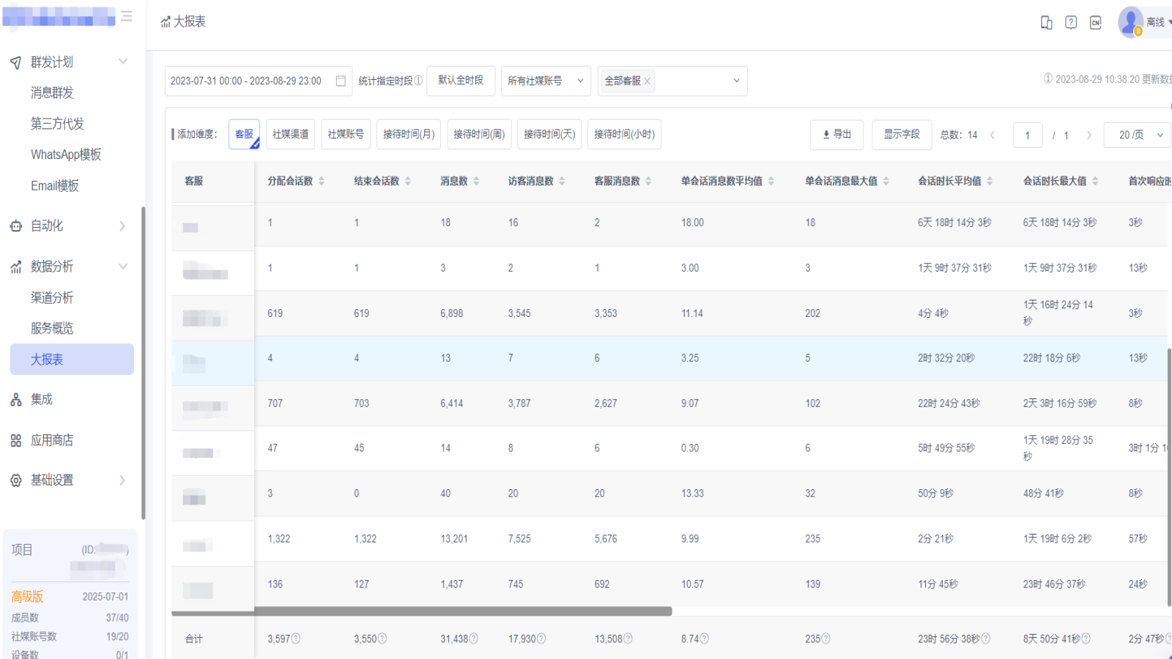Click the 数据分析 chart icon
Screen dimensions: 1172x659
tap(15, 267)
